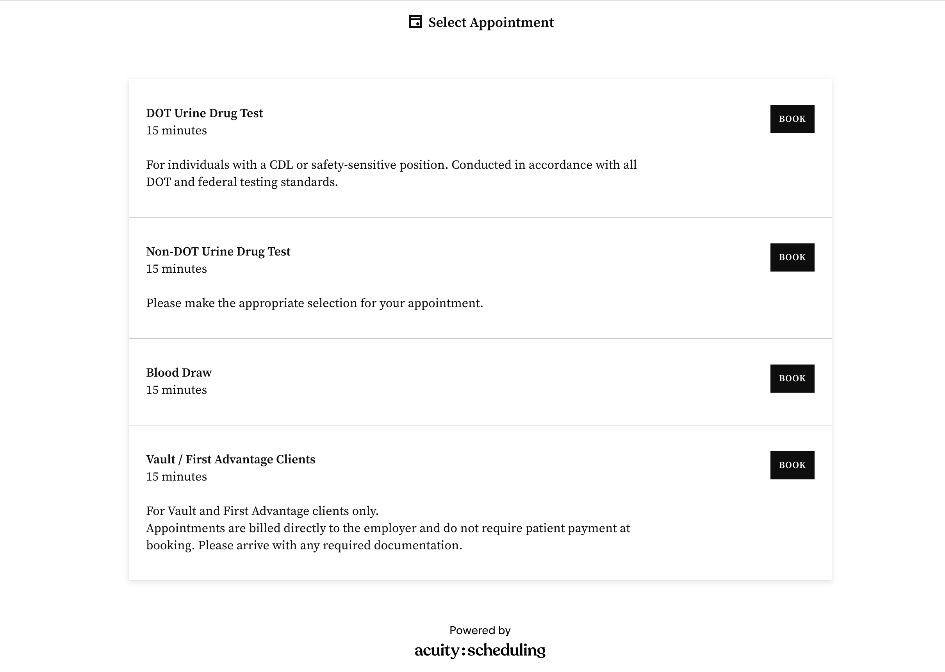
Task: Click the Powered by text
Action: pyautogui.click(x=480, y=630)
